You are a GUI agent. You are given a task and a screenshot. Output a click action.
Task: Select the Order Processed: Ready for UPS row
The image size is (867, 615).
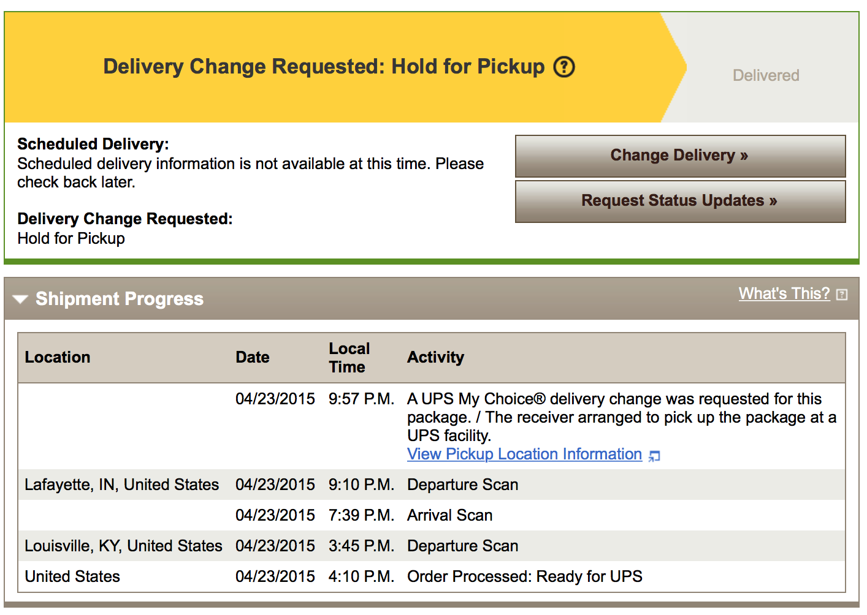[x=432, y=576]
